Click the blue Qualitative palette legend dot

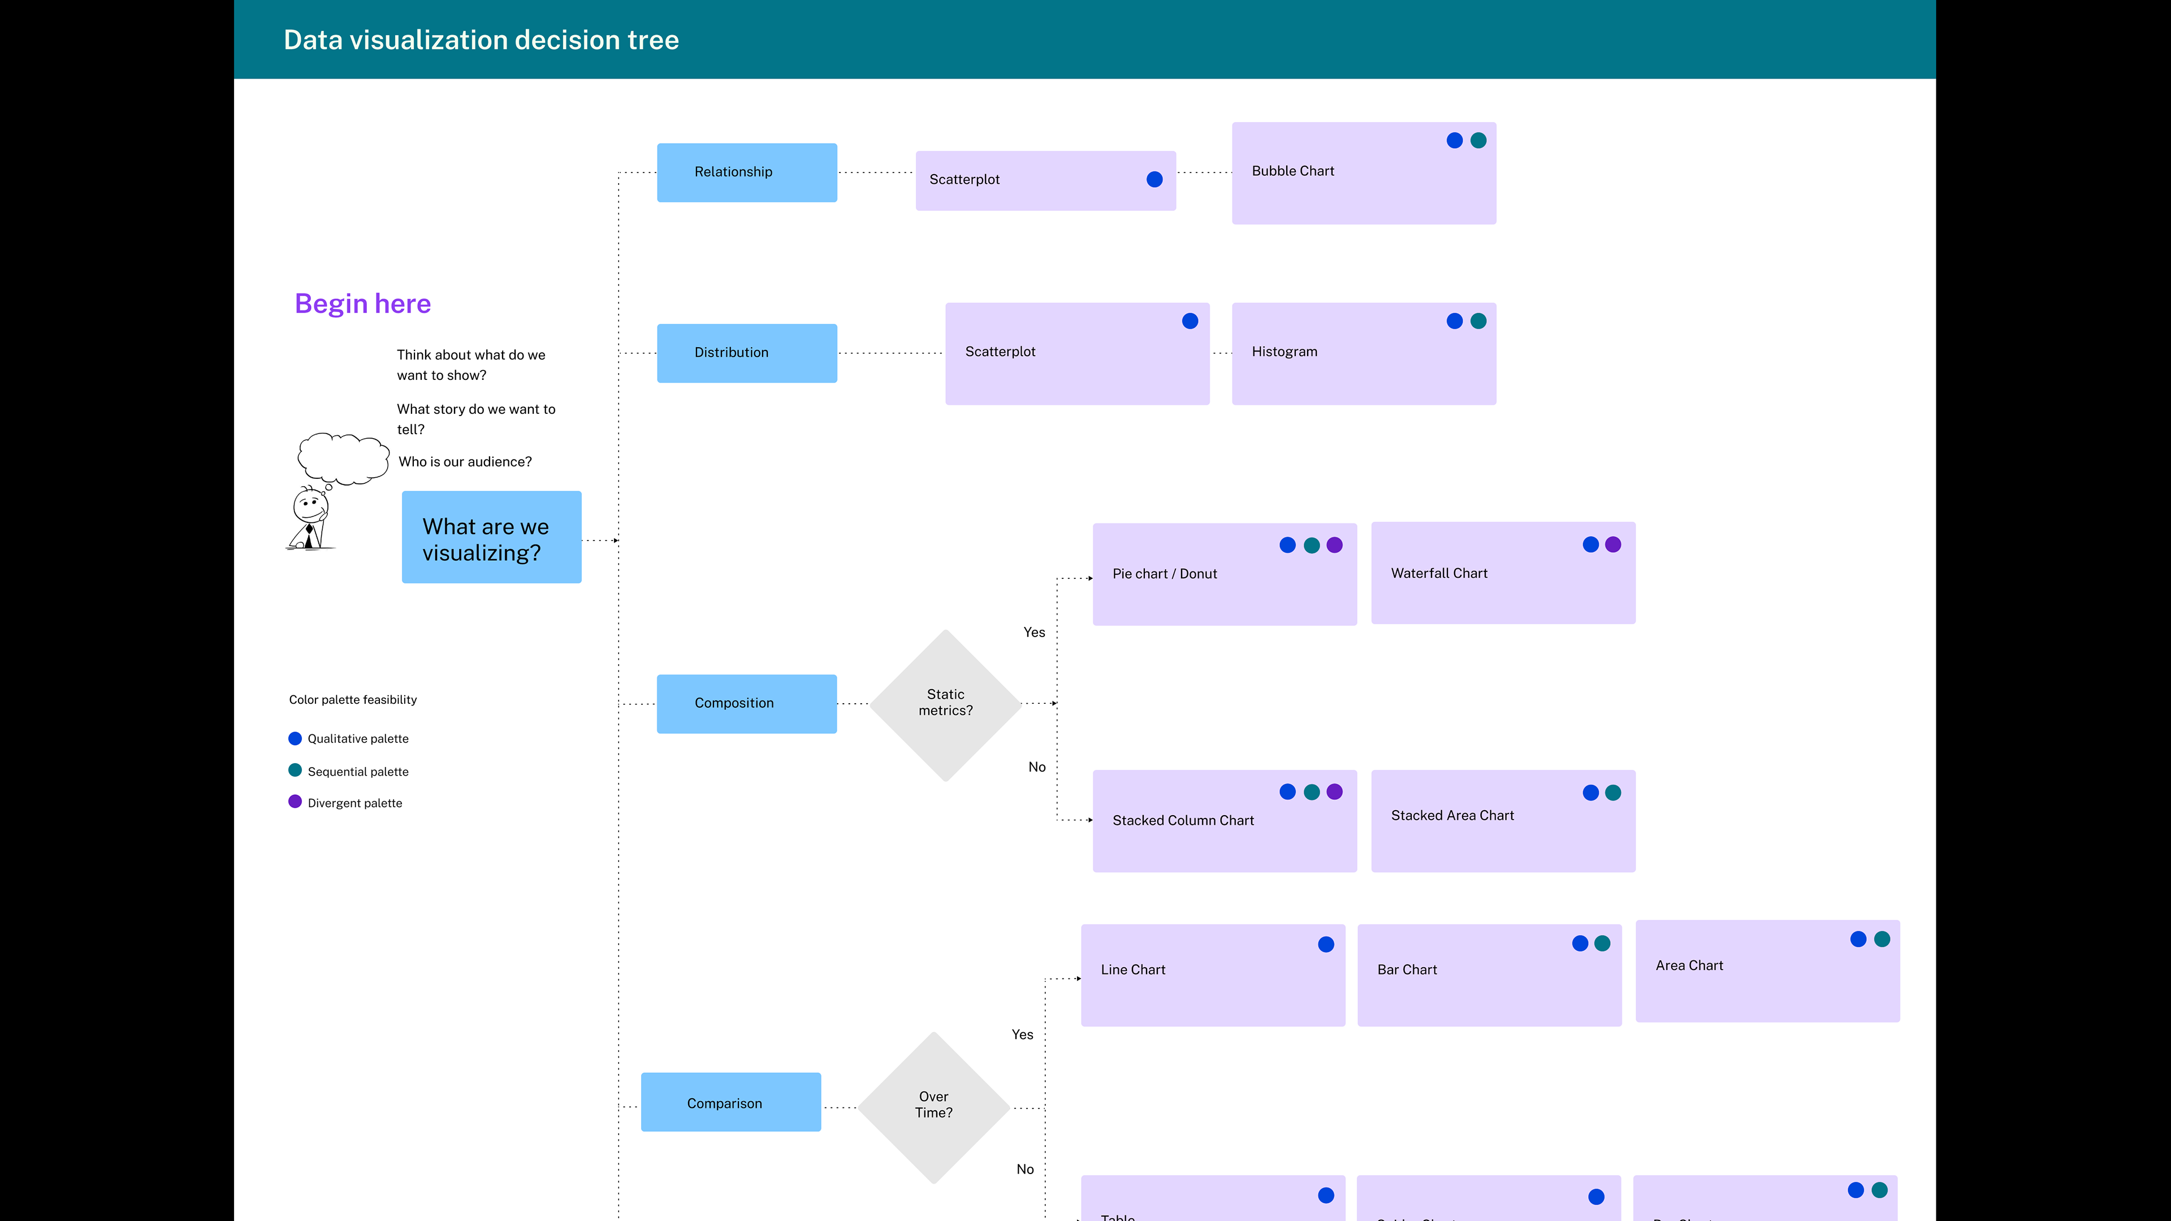(295, 738)
